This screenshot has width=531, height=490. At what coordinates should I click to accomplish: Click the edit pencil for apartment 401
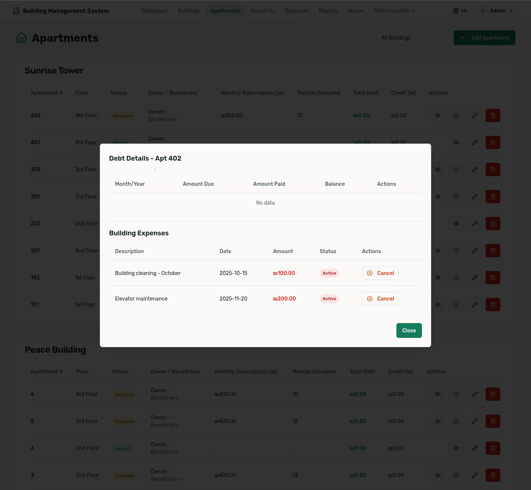(x=474, y=142)
